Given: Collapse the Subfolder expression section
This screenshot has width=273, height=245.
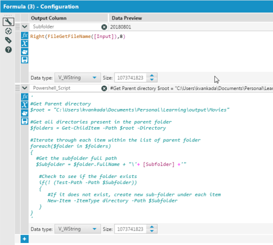Looking at the screenshot, I should 24,26.
